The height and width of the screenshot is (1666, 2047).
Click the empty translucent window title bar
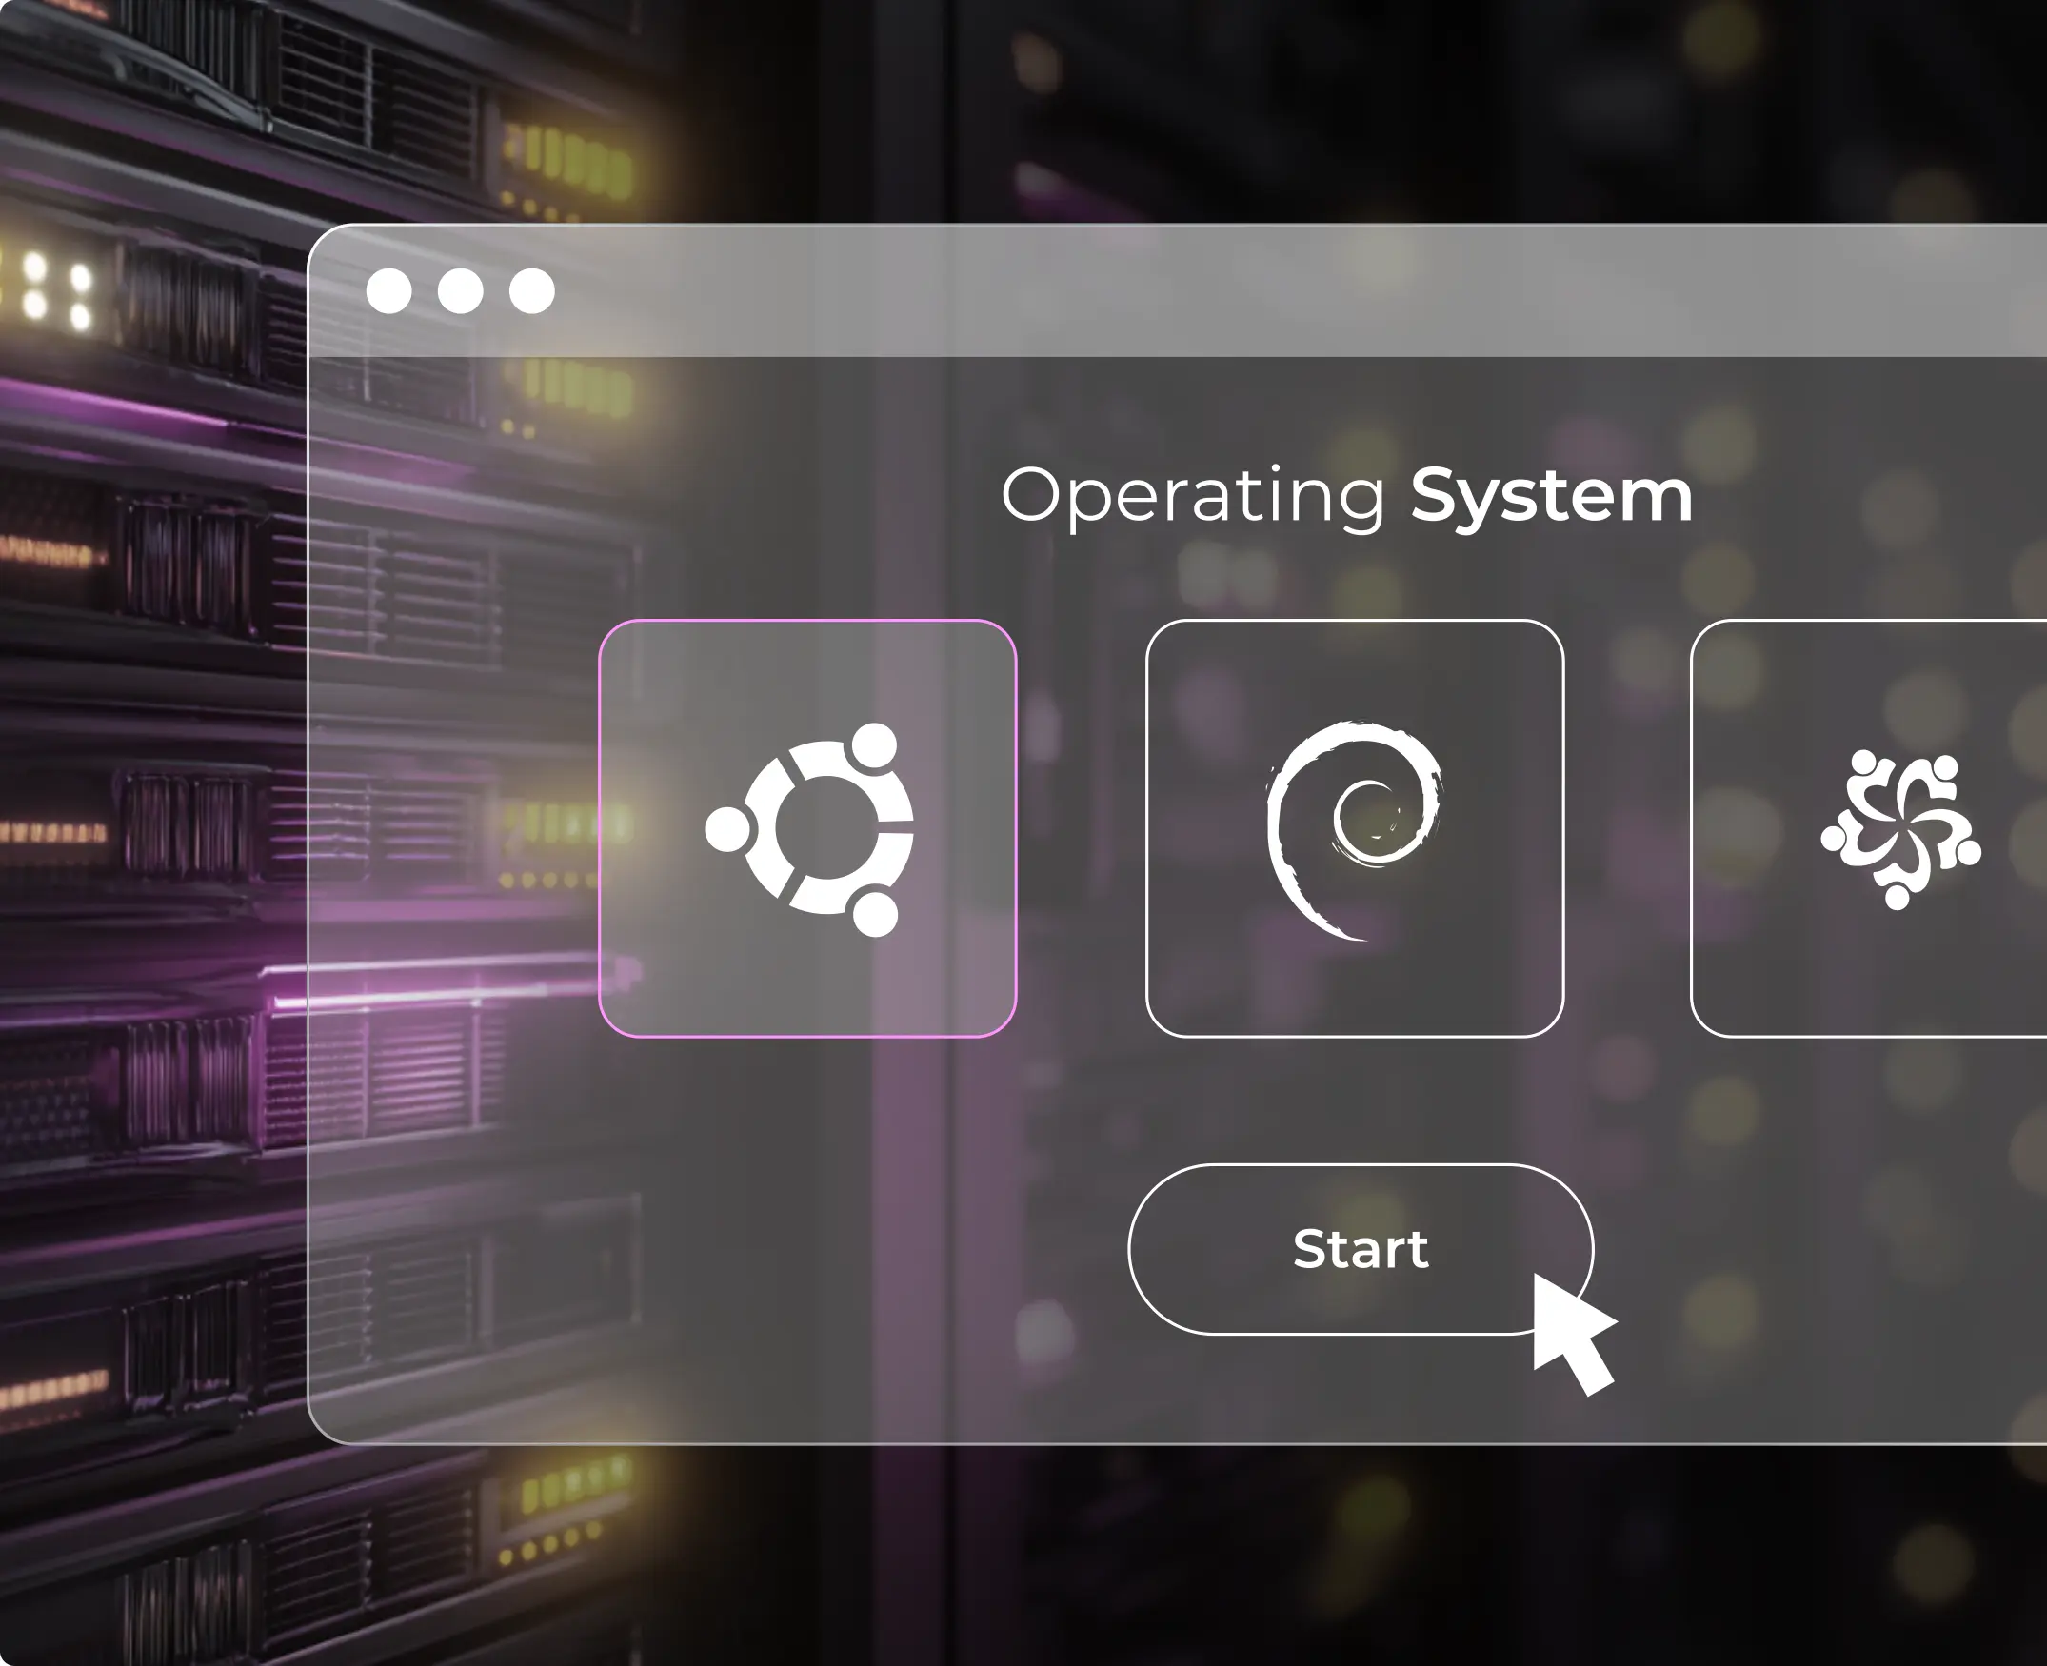pos(1247,290)
